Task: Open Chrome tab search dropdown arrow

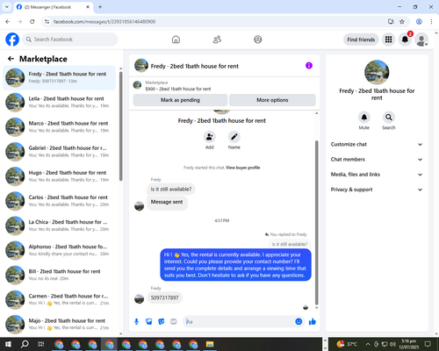Action: coord(7,7)
